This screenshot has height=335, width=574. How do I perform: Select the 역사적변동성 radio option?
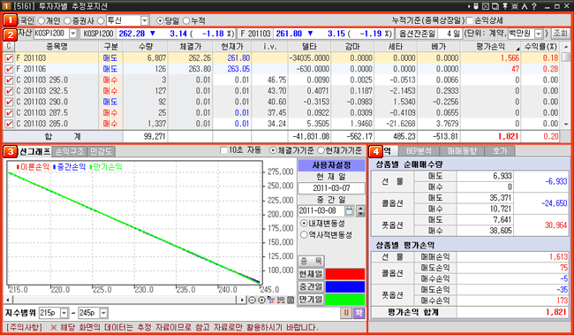tap(304, 235)
